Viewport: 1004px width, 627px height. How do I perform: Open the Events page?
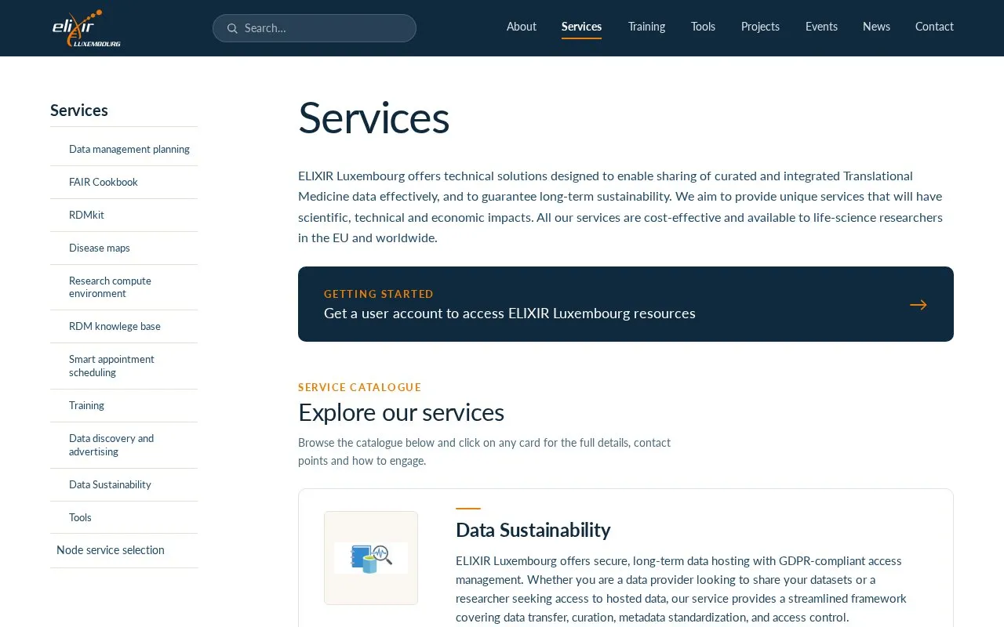821,27
